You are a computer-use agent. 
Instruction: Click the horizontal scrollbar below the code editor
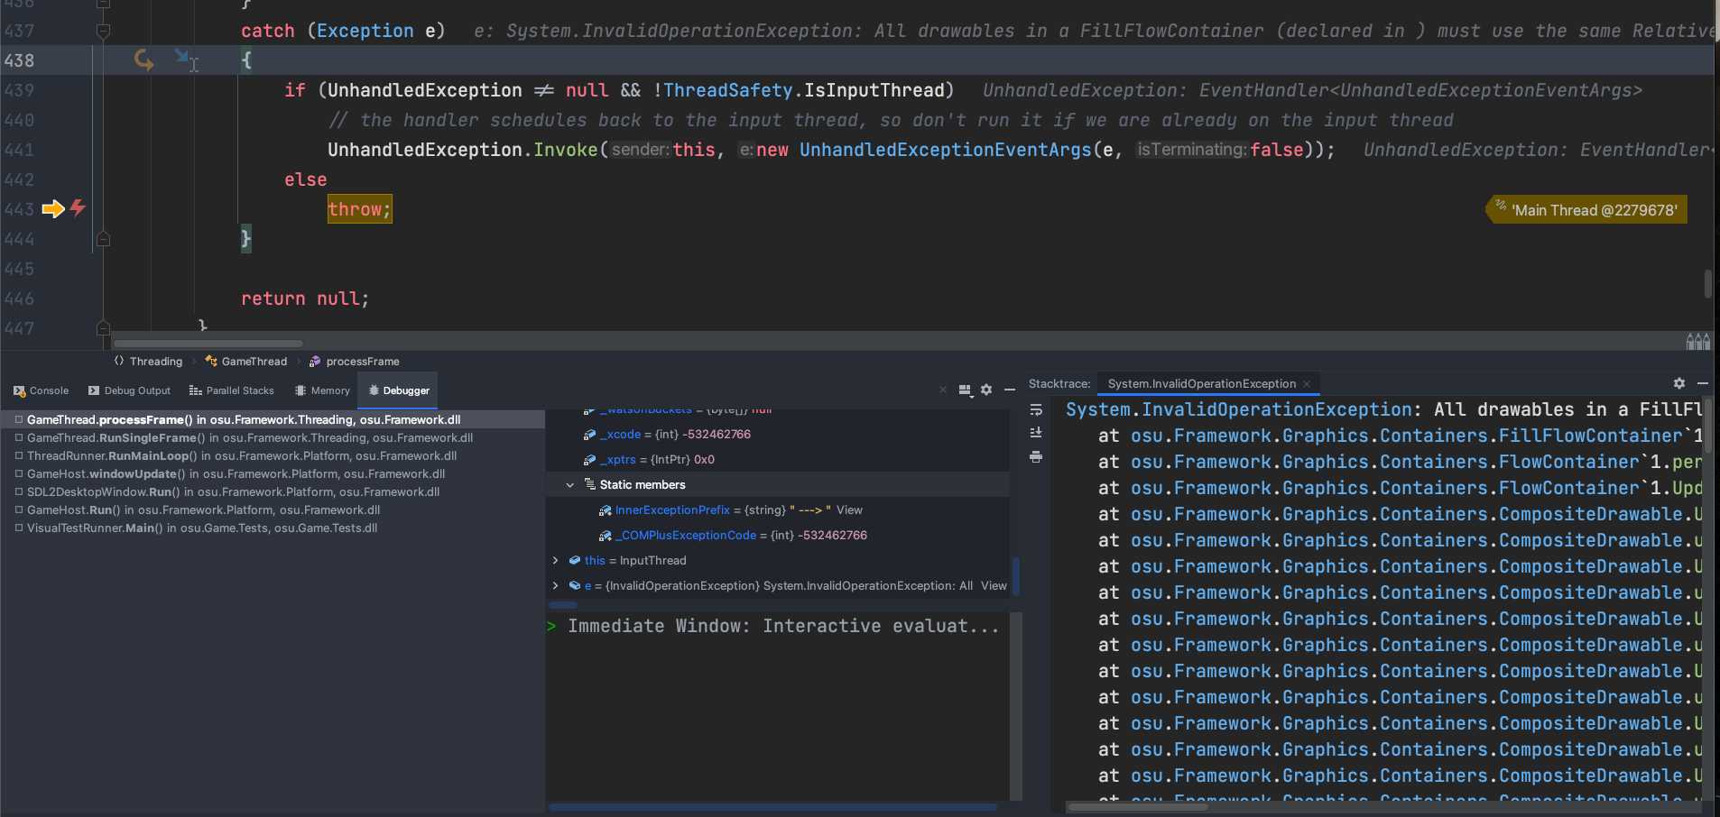pos(208,344)
